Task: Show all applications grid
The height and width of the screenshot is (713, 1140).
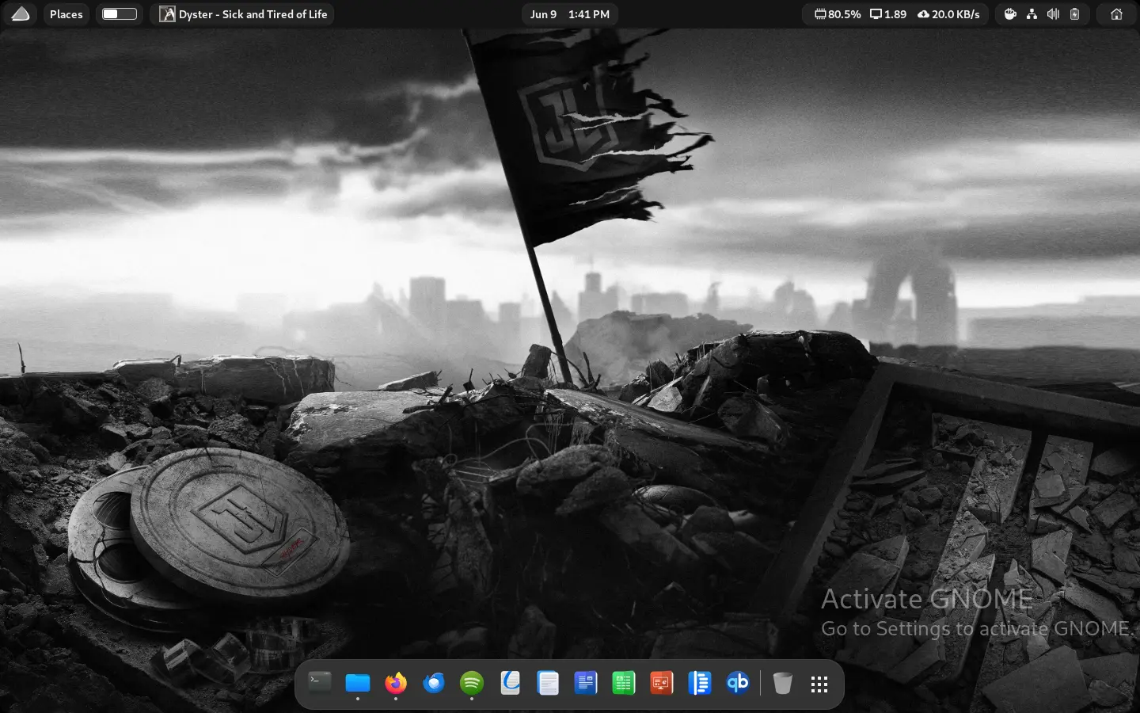Action: pos(819,684)
